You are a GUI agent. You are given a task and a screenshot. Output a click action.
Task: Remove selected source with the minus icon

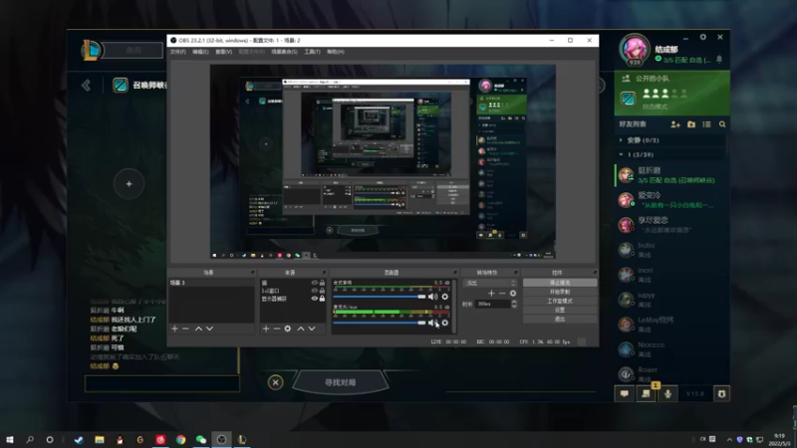point(277,329)
